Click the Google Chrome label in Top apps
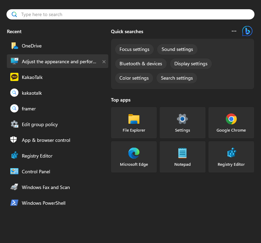Screen dimensions: 261x243 [x=231, y=130]
